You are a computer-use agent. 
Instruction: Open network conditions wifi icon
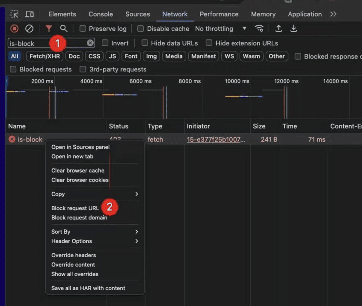[x=259, y=29]
